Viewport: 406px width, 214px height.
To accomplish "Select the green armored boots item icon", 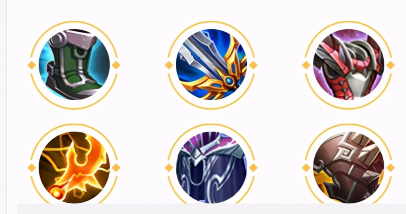I will [74, 65].
